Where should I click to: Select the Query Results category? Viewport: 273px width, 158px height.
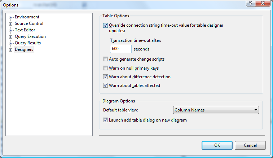[x=27, y=43]
